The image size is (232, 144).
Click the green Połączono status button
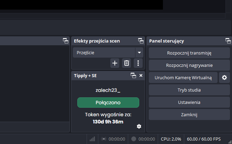click(108, 103)
